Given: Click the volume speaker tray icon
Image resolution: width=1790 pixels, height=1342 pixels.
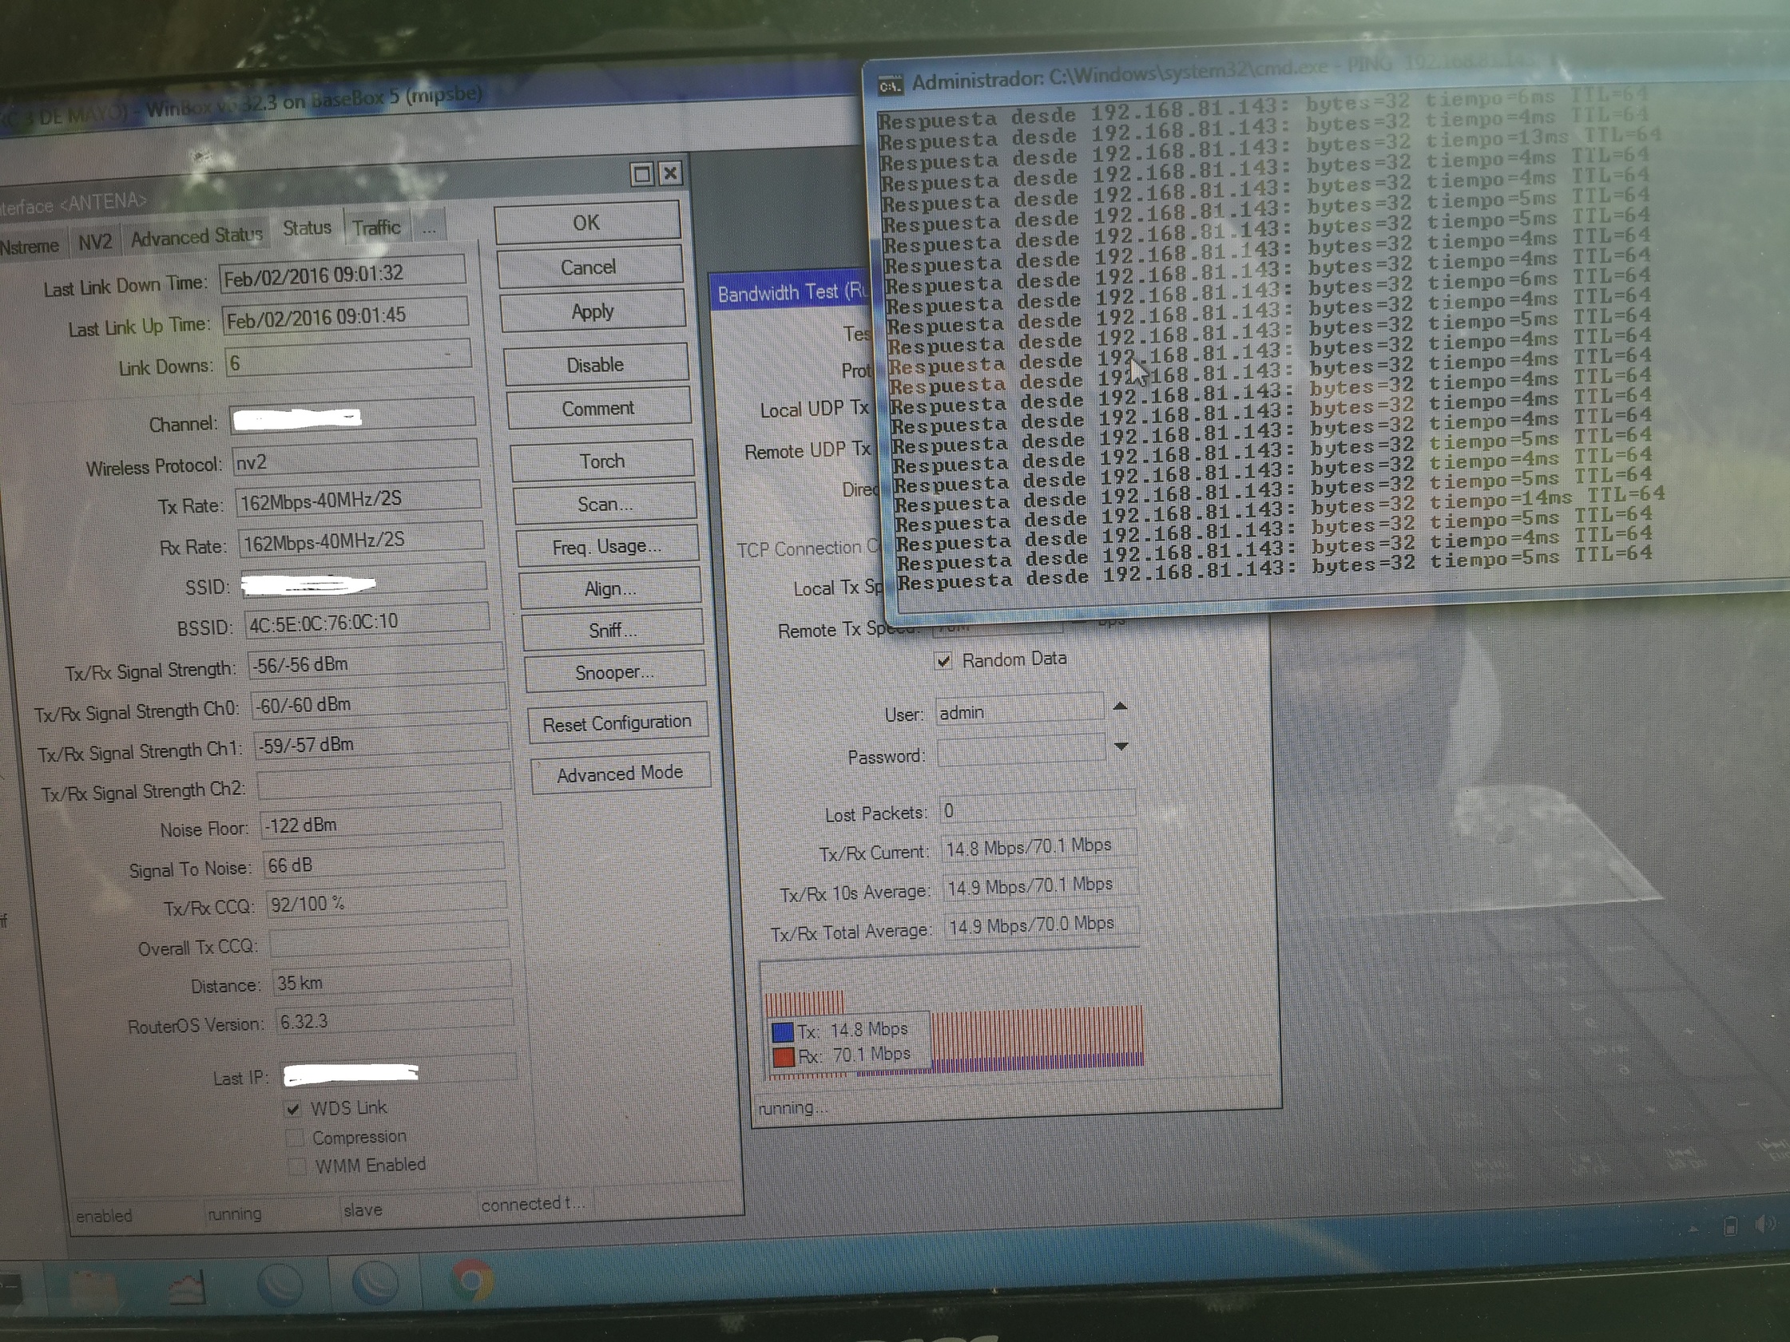Looking at the screenshot, I should point(1764,1225).
